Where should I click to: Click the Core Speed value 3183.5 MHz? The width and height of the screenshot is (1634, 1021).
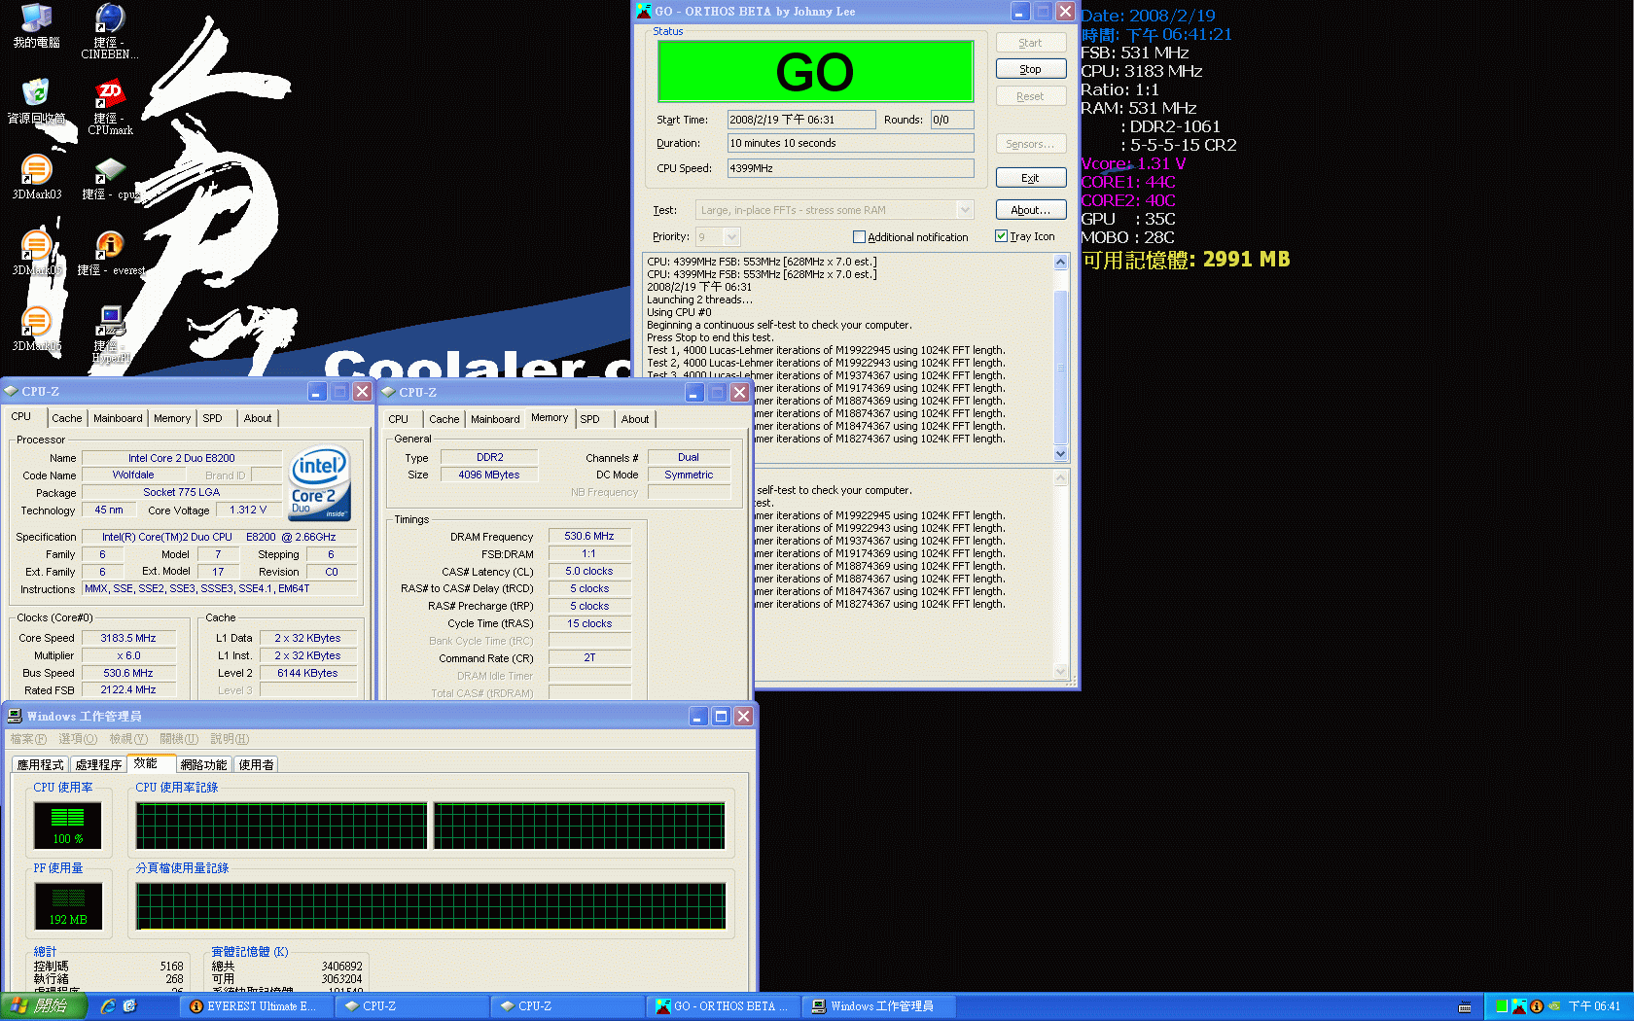tap(128, 638)
